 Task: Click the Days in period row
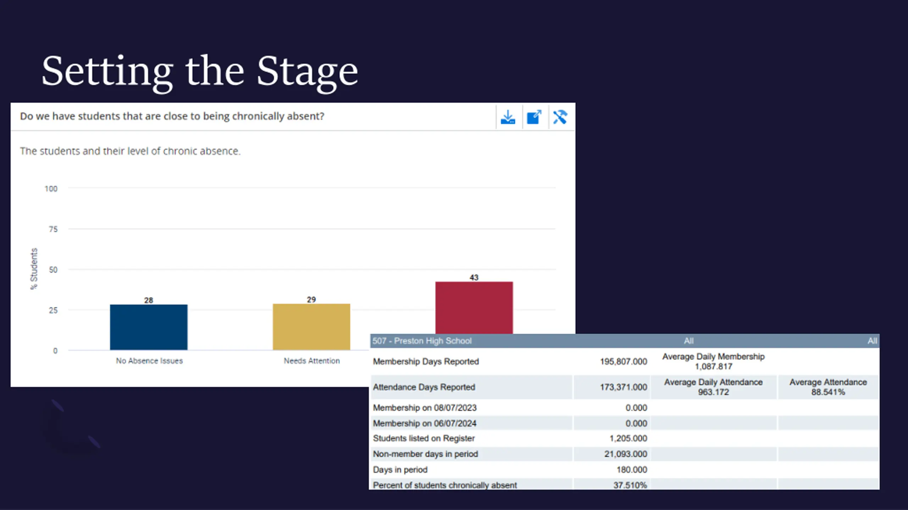coord(510,470)
